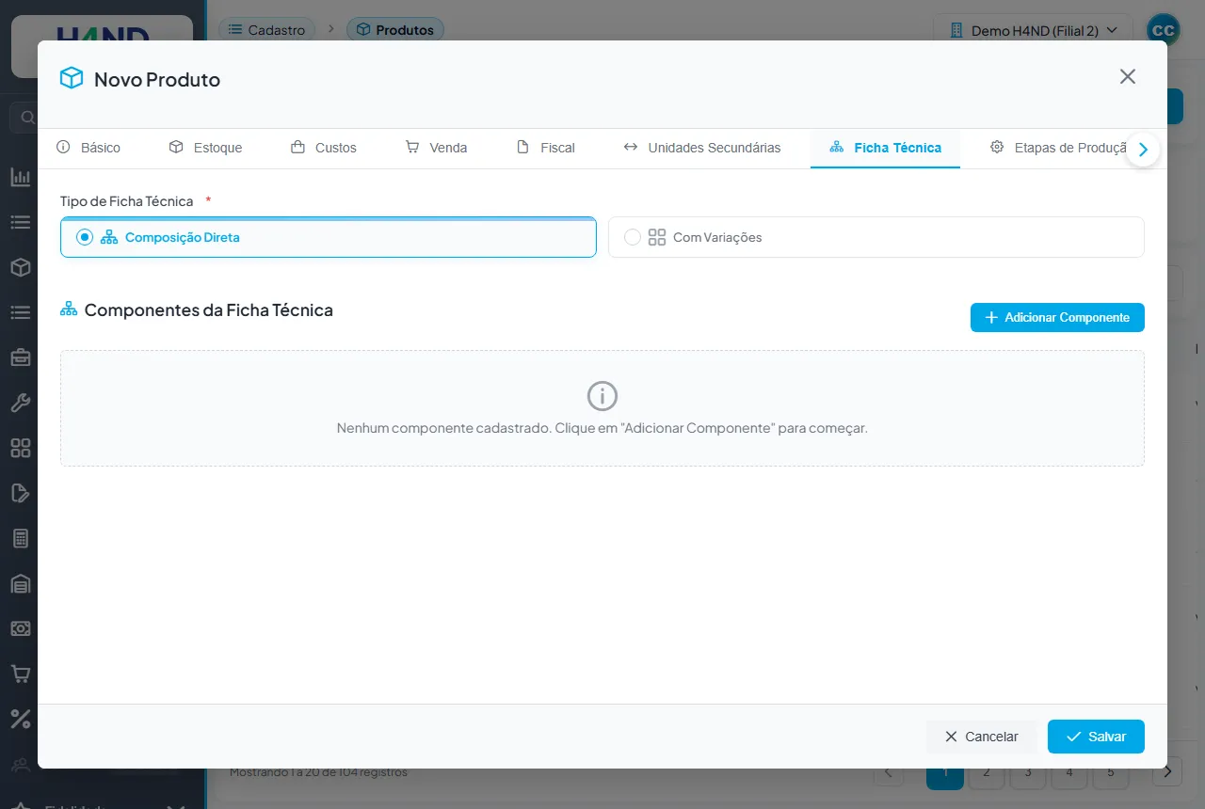1205x809 pixels.
Task: Choose the Com Variações radio option
Action: pyautogui.click(x=876, y=237)
